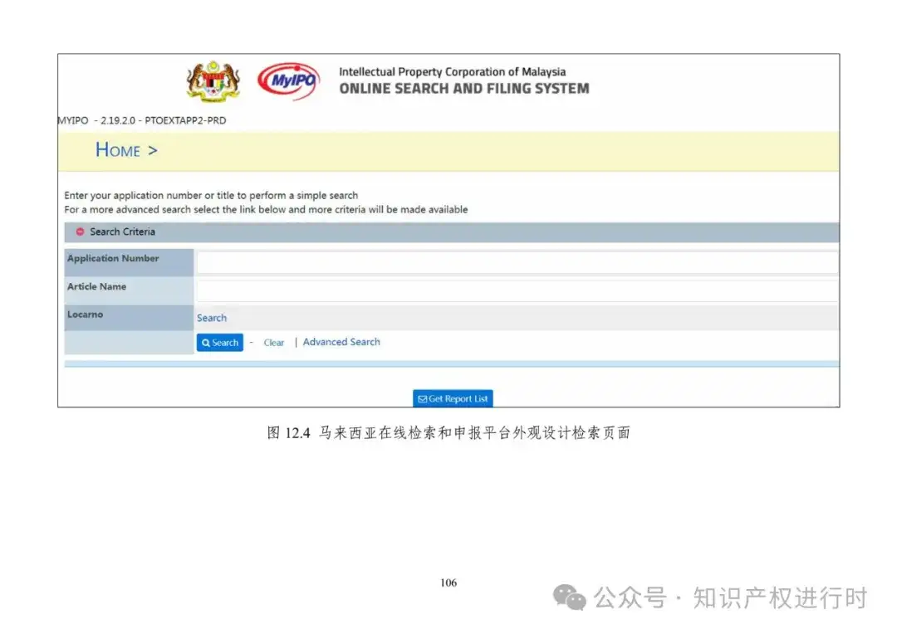Open the Locarno Search link
The height and width of the screenshot is (634, 897).
click(x=212, y=318)
